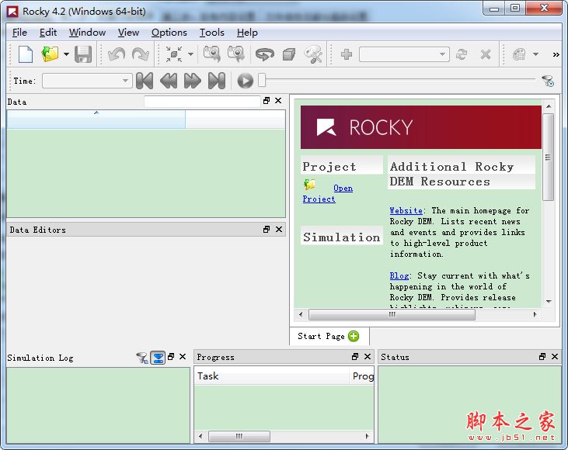
Task: Click the timeline slider handle
Action: (262, 81)
